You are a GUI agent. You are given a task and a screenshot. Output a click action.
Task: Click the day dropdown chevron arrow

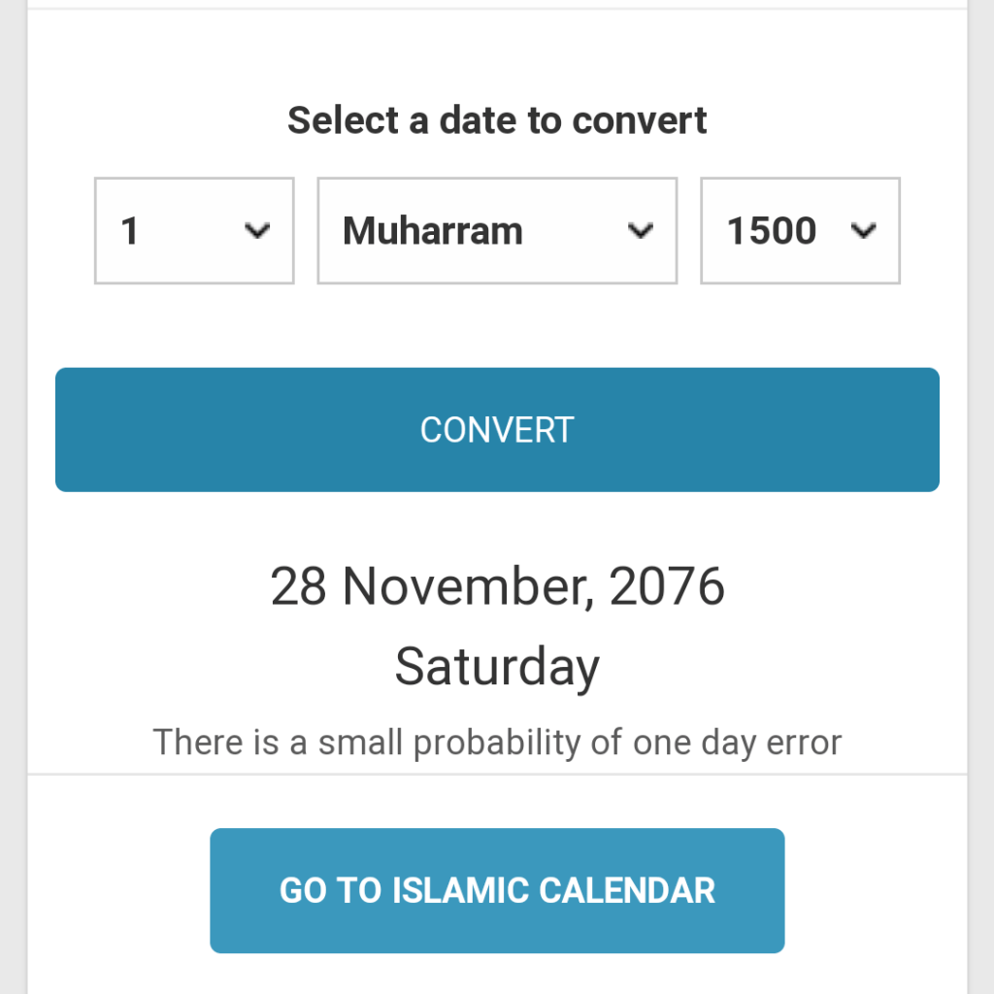pyautogui.click(x=257, y=231)
